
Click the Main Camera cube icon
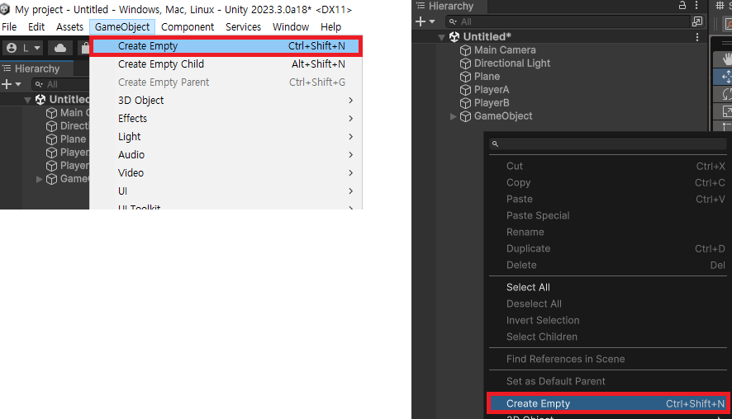coord(465,50)
